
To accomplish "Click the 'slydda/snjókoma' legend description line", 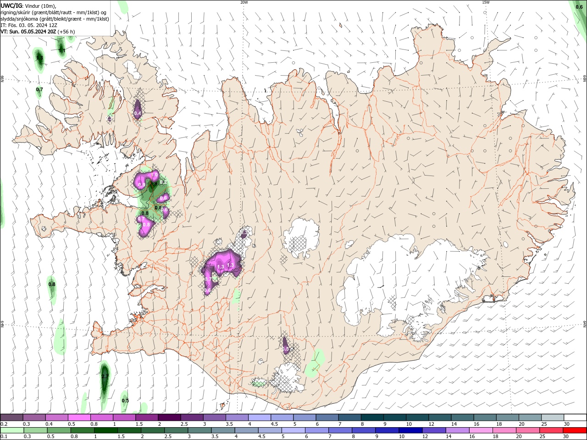I will pyautogui.click(x=55, y=19).
